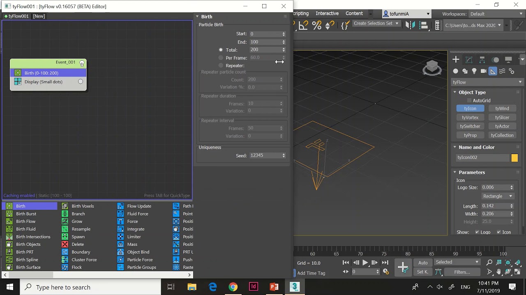The height and width of the screenshot is (295, 526).
Task: Select the Force operator in depot
Action: tap(132, 221)
